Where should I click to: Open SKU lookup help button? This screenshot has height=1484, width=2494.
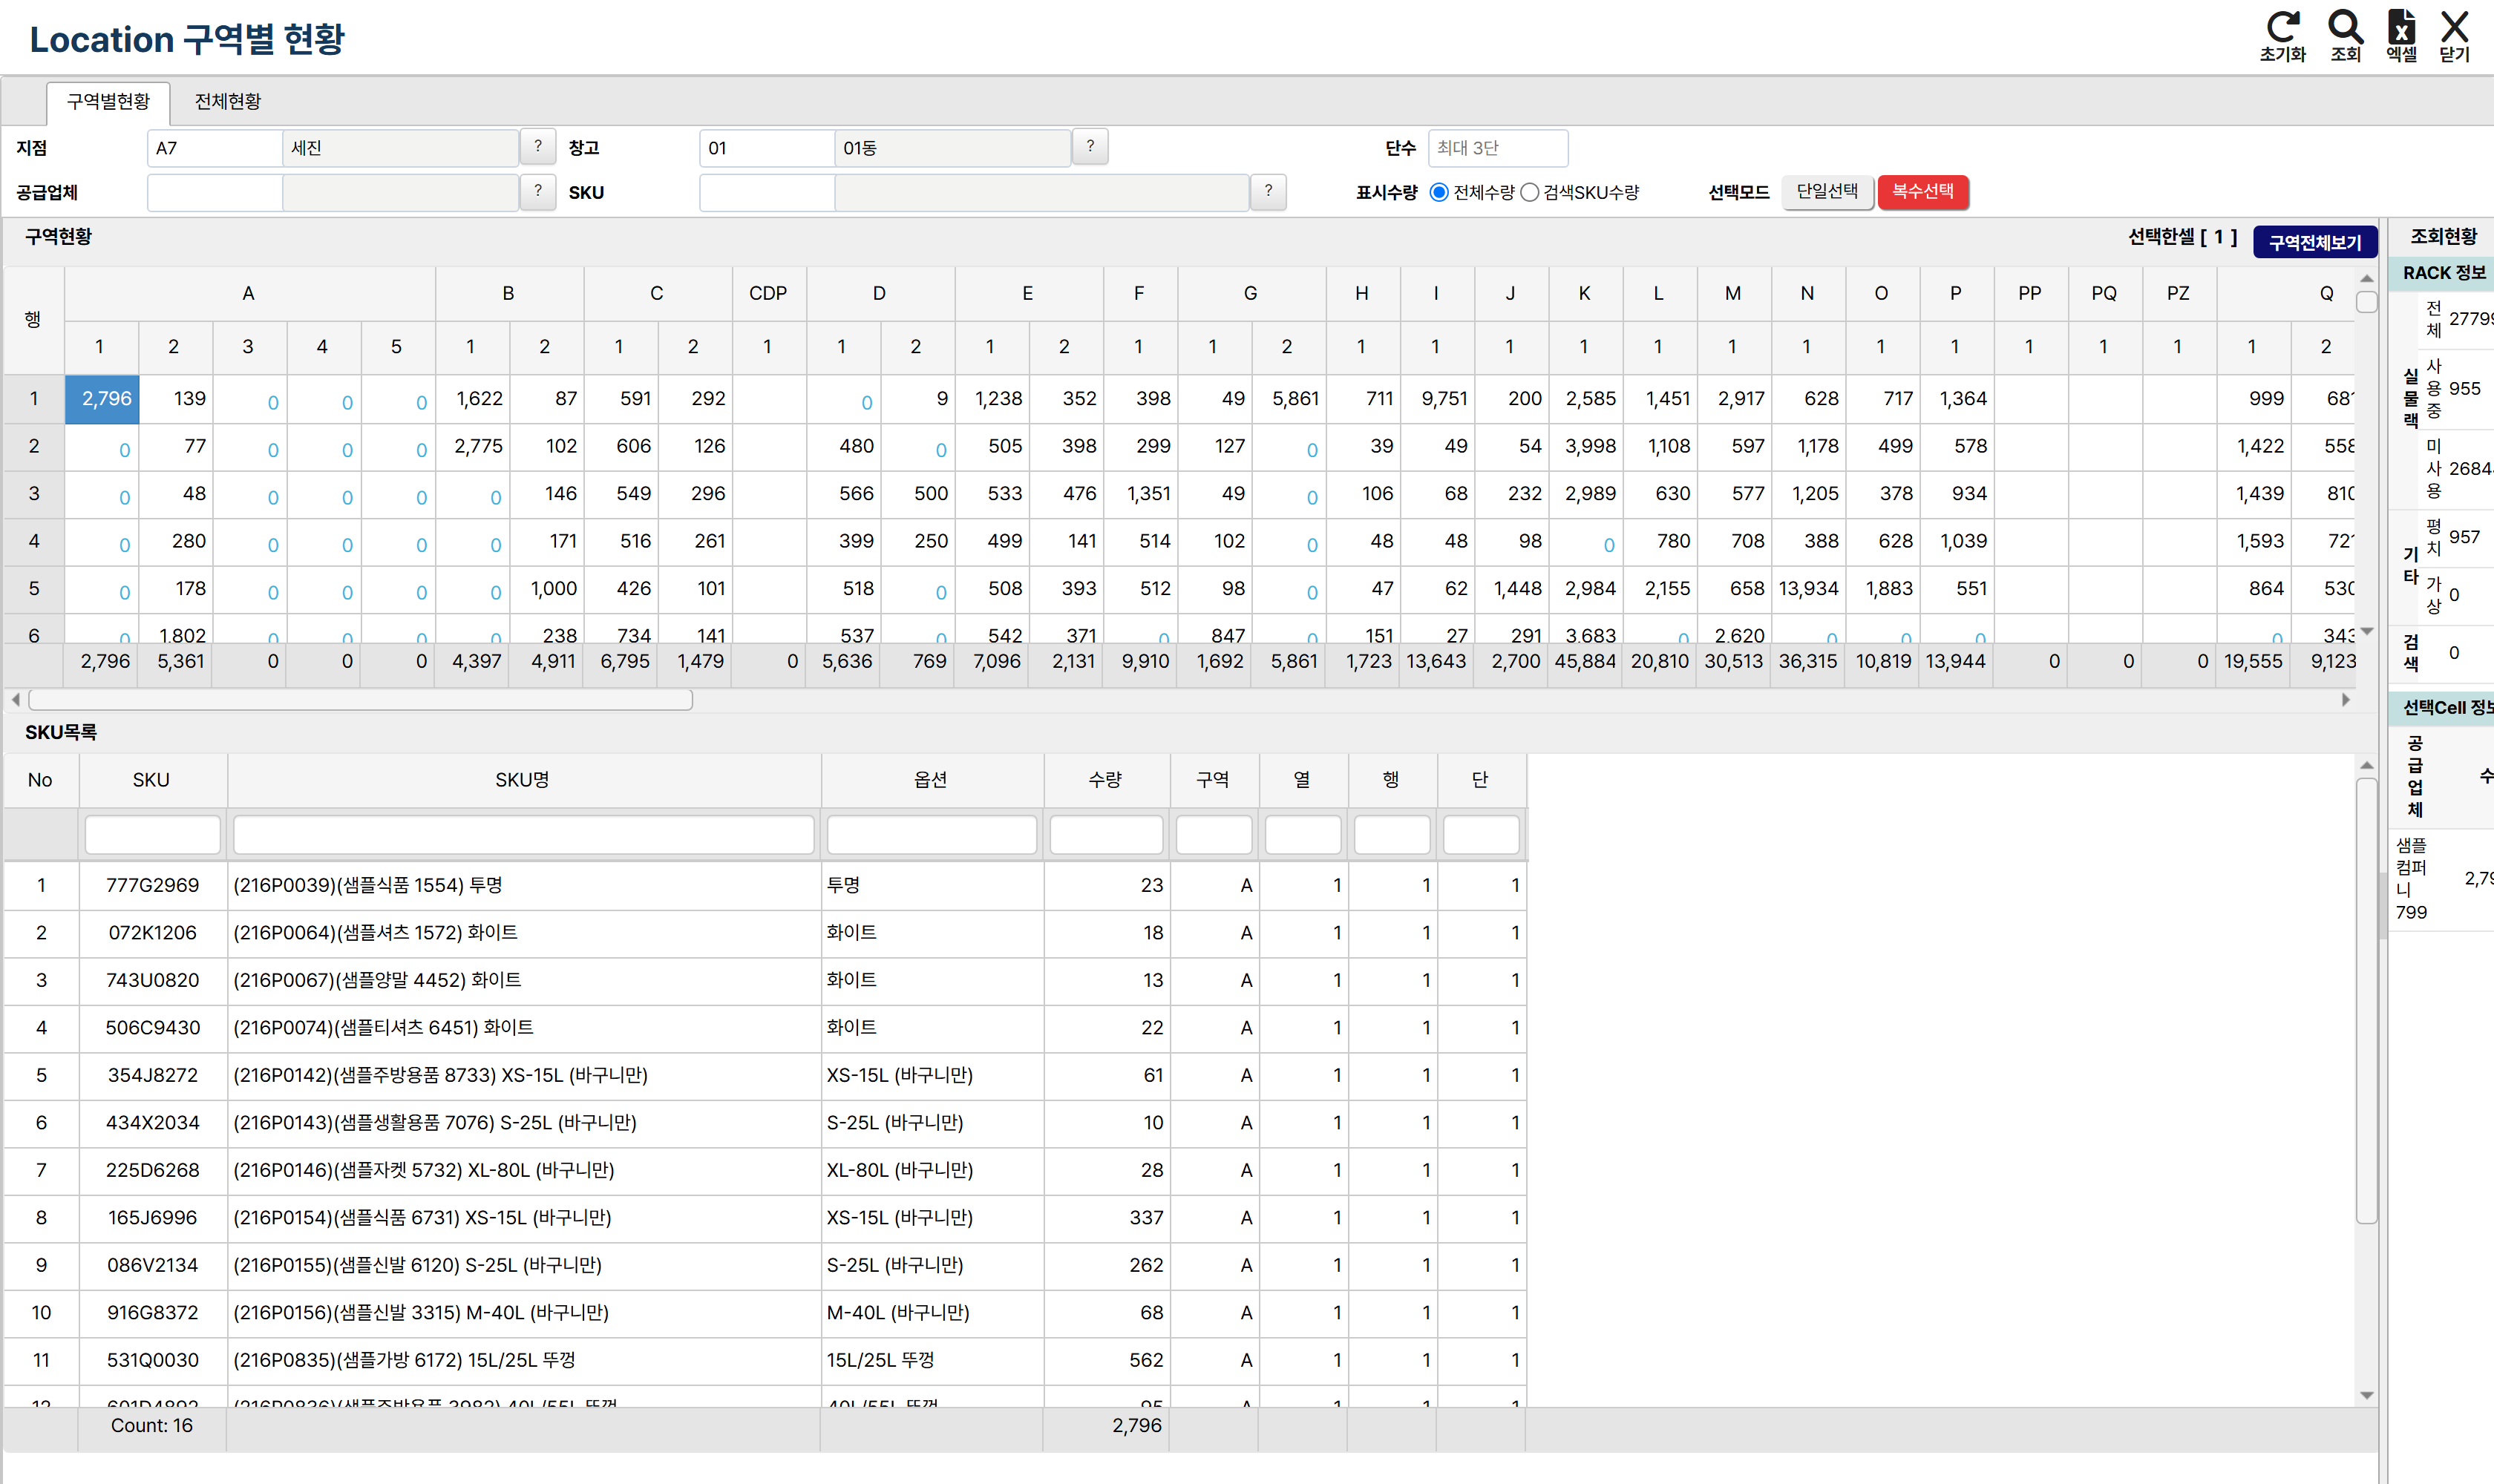pyautogui.click(x=1269, y=192)
